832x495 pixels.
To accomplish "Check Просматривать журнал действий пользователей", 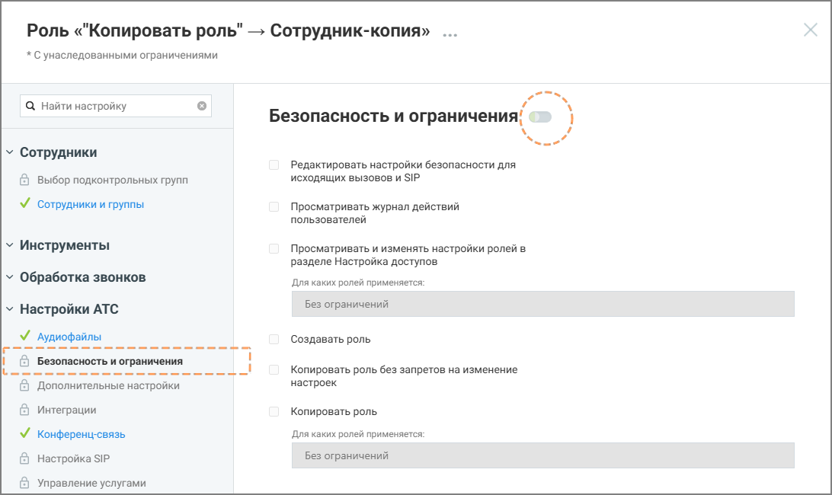I will [274, 207].
